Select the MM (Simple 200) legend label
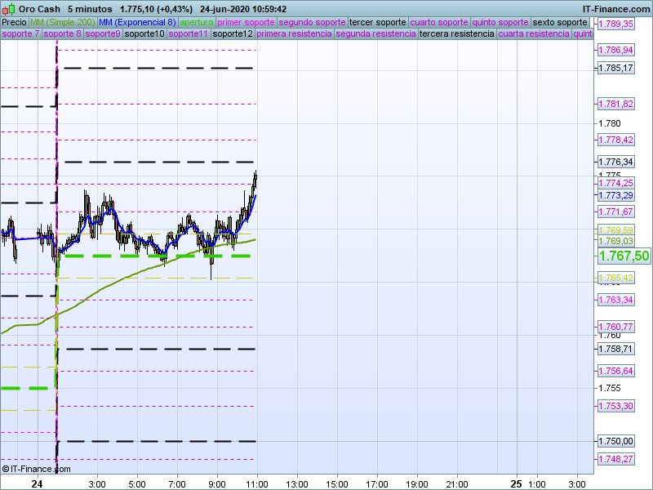The width and height of the screenshot is (653, 490). (x=62, y=22)
